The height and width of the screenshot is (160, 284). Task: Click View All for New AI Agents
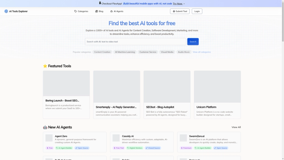[x=236, y=127]
